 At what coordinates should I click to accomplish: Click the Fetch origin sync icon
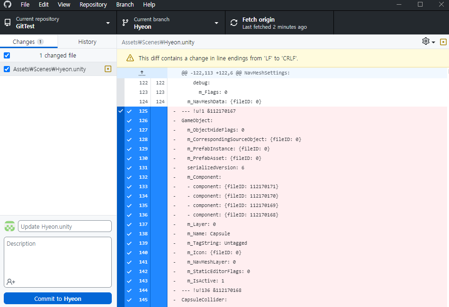click(234, 23)
